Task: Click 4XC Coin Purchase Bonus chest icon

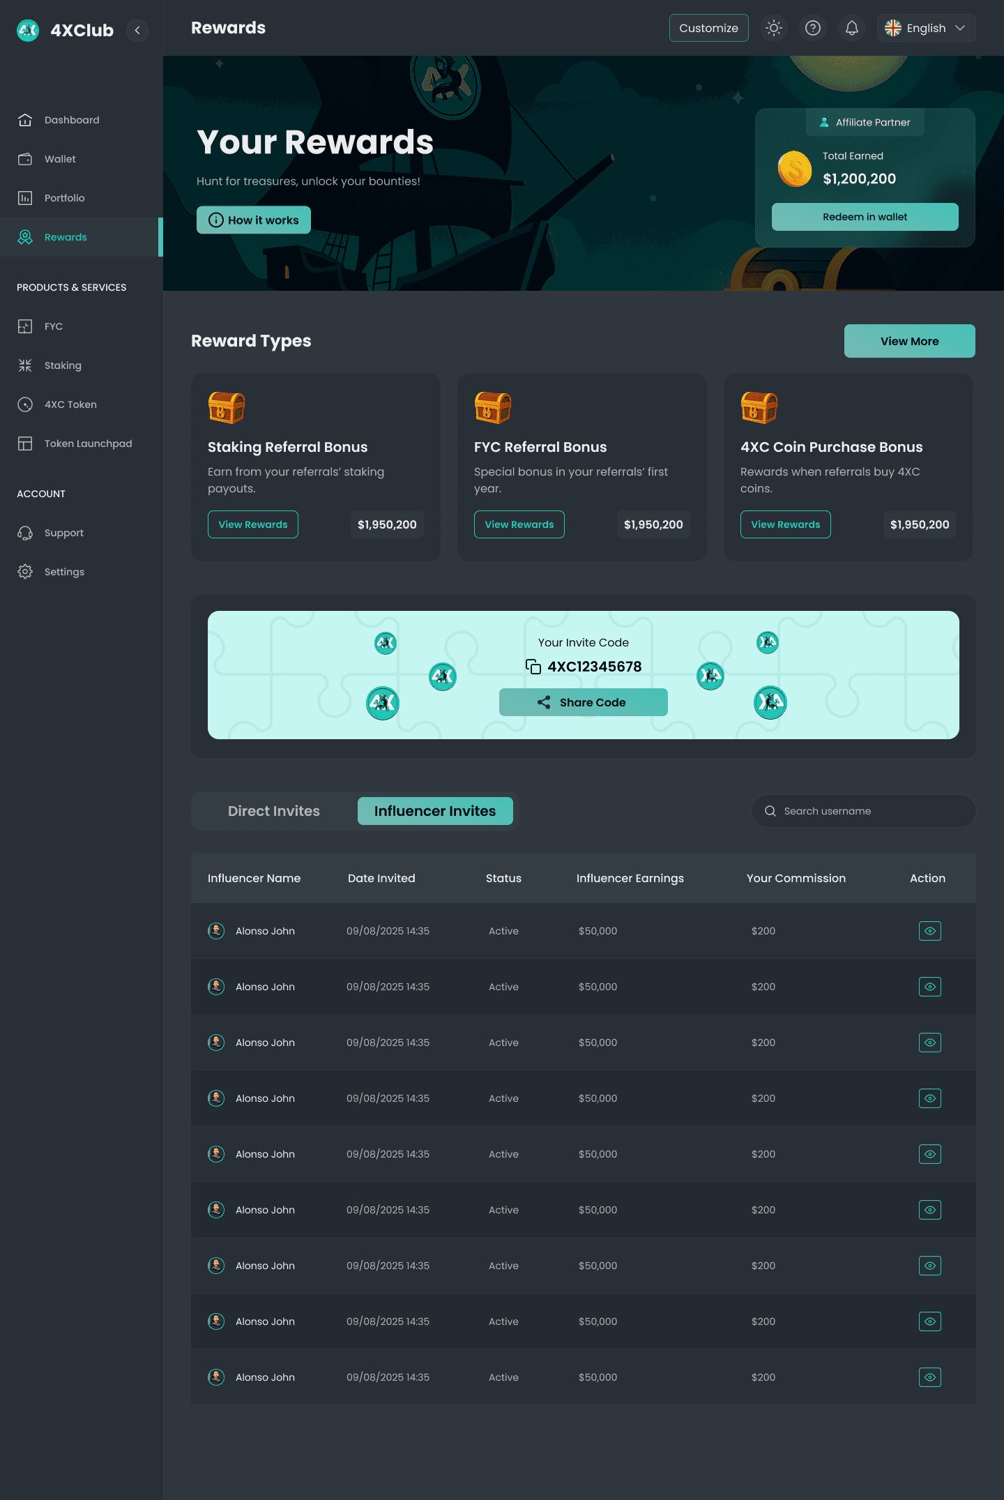Action: [x=759, y=407]
